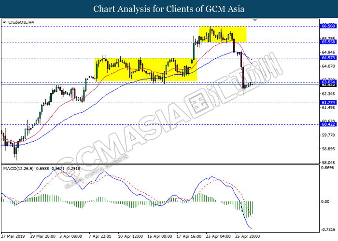Click the 58.895 price axis value
The image size is (338, 241).
(x=328, y=149)
